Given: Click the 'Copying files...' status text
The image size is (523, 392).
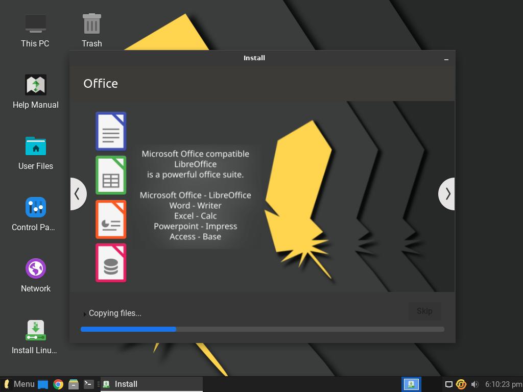Looking at the screenshot, I should tap(115, 313).
